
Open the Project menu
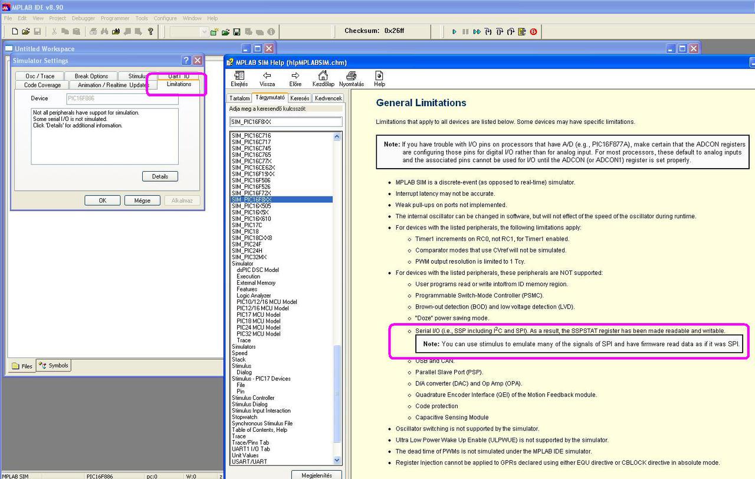pyautogui.click(x=57, y=18)
